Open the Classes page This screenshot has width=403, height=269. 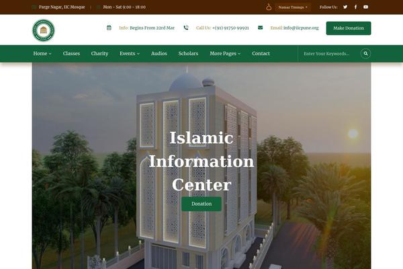pyautogui.click(x=71, y=54)
